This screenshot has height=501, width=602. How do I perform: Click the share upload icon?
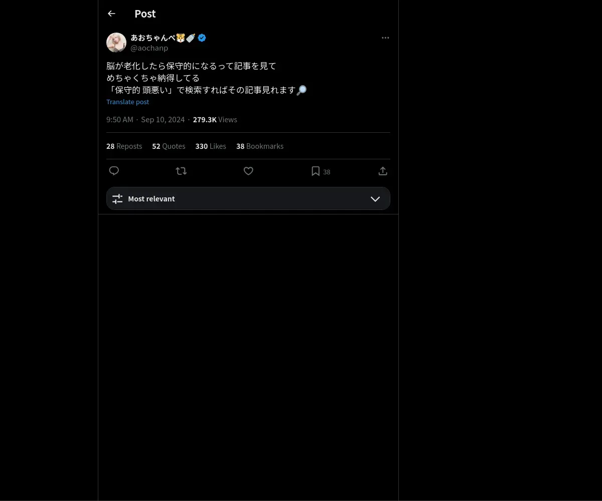point(383,171)
